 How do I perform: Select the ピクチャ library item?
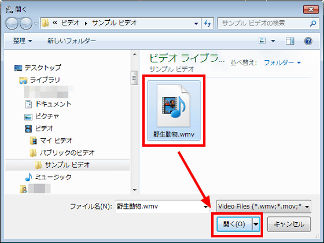click(42, 116)
